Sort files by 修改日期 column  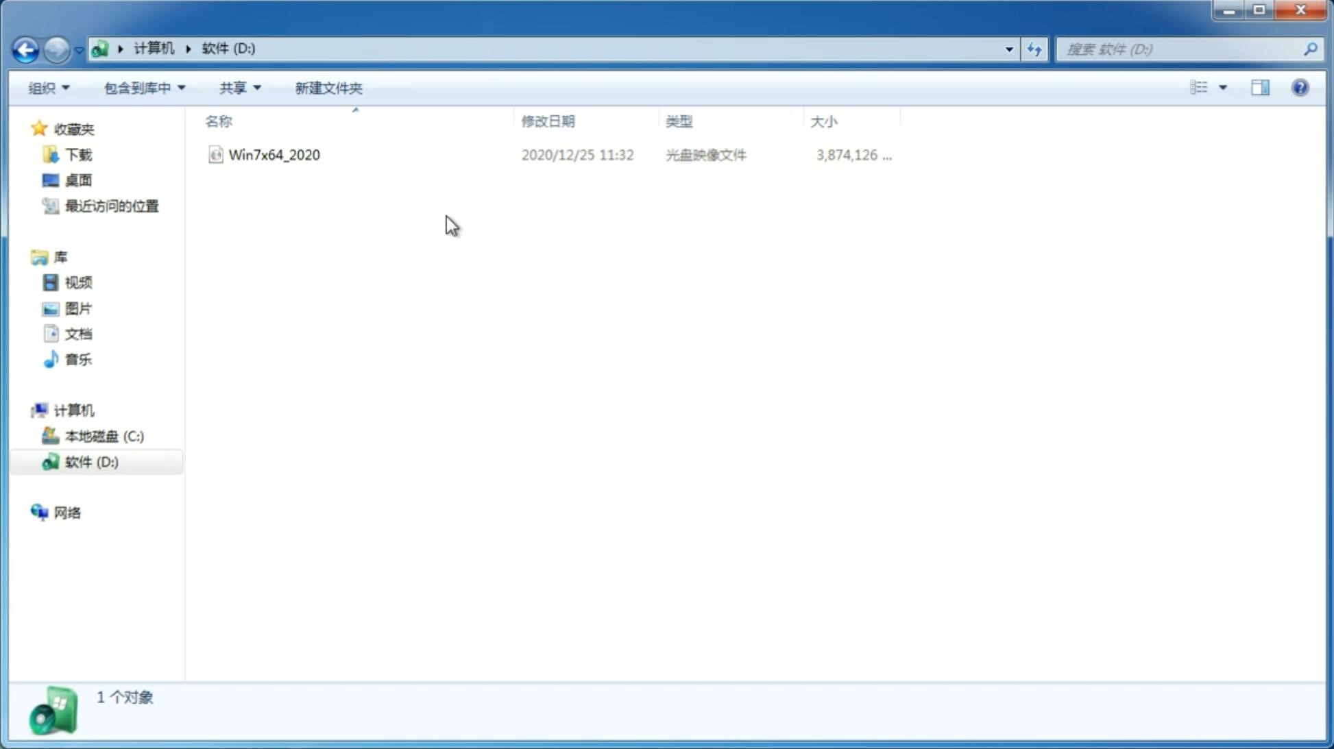548,120
